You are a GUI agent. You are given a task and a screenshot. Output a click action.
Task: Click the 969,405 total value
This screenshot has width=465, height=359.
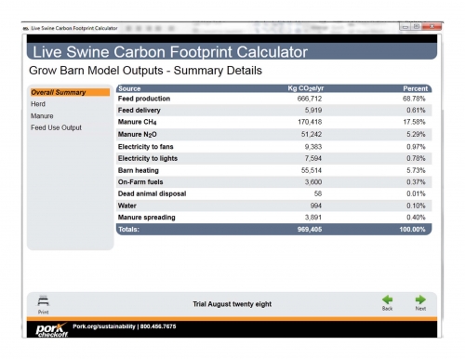click(310, 230)
